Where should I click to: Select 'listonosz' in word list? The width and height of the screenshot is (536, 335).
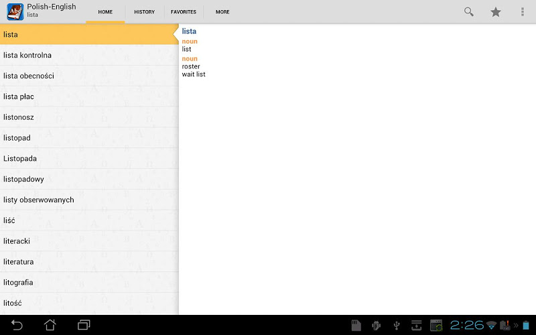click(x=89, y=117)
